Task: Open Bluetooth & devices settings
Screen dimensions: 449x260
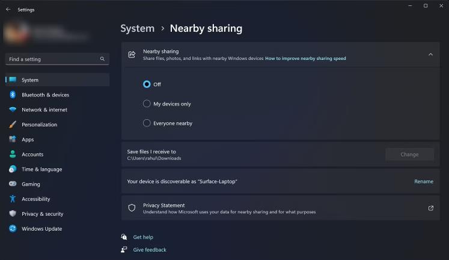Action: coord(57,95)
